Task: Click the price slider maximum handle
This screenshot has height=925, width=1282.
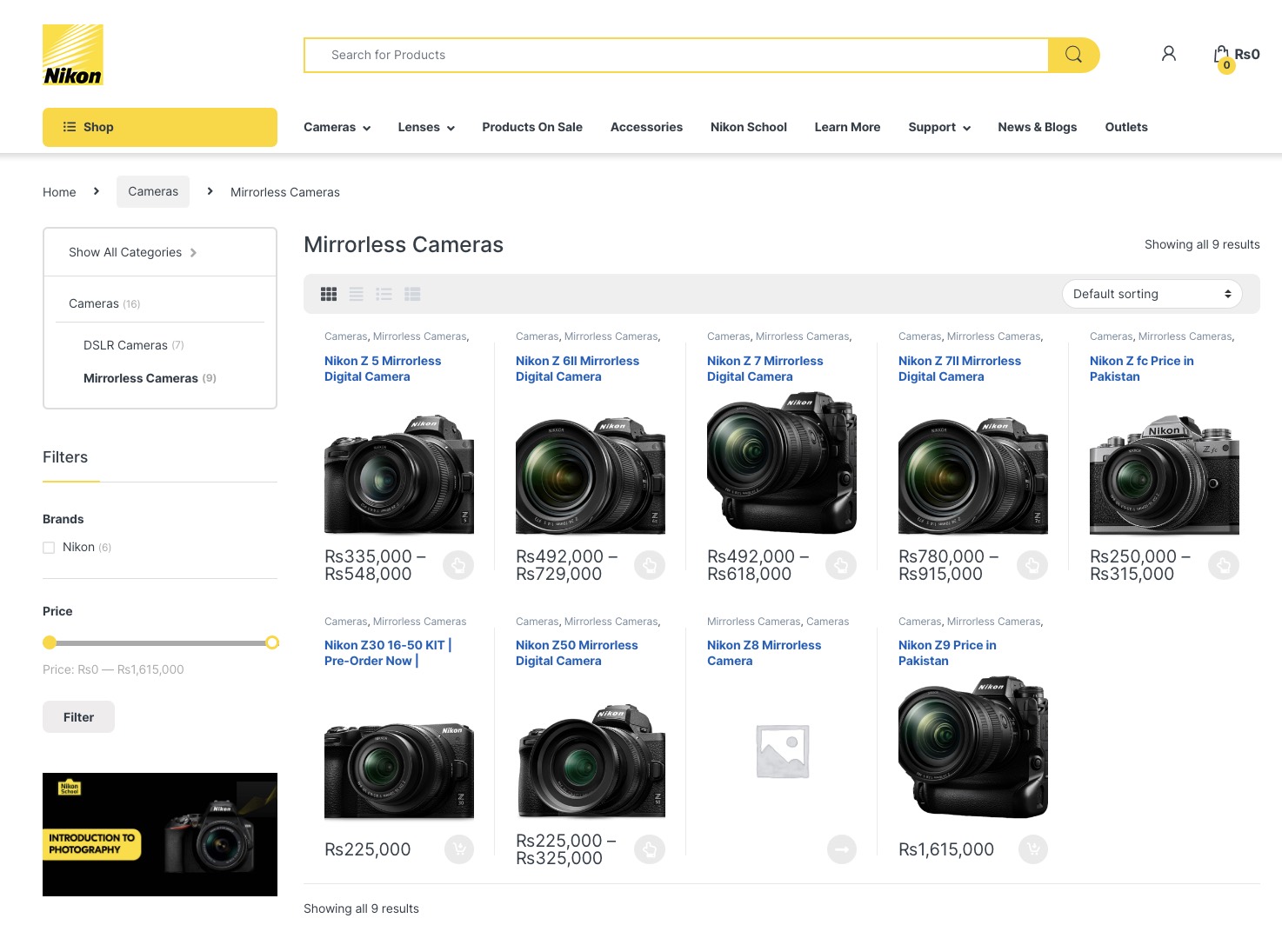Action: click(272, 642)
